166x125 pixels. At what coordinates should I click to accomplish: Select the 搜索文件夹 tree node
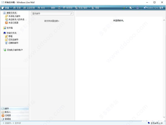pos(10,13)
